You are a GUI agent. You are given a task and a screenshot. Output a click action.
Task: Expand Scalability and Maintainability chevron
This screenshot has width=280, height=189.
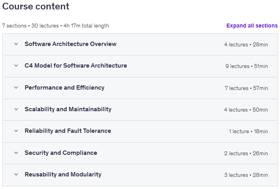16,109
